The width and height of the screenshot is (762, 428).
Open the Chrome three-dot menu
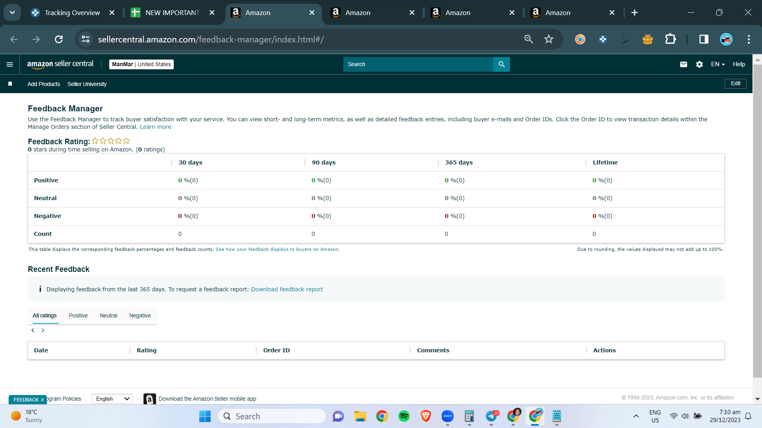(x=749, y=39)
